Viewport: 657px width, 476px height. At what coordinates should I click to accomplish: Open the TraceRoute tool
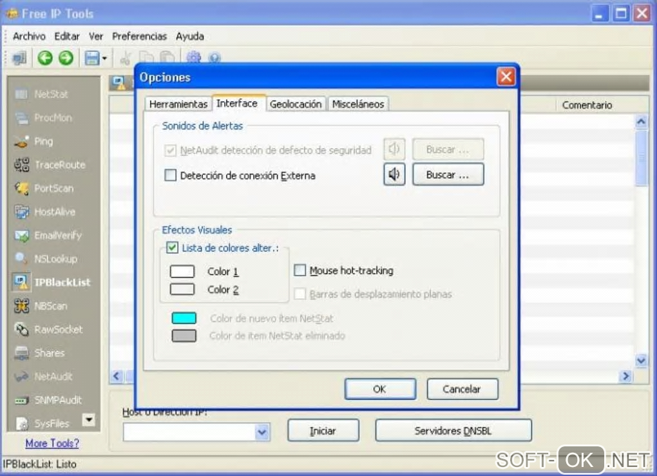(x=50, y=165)
